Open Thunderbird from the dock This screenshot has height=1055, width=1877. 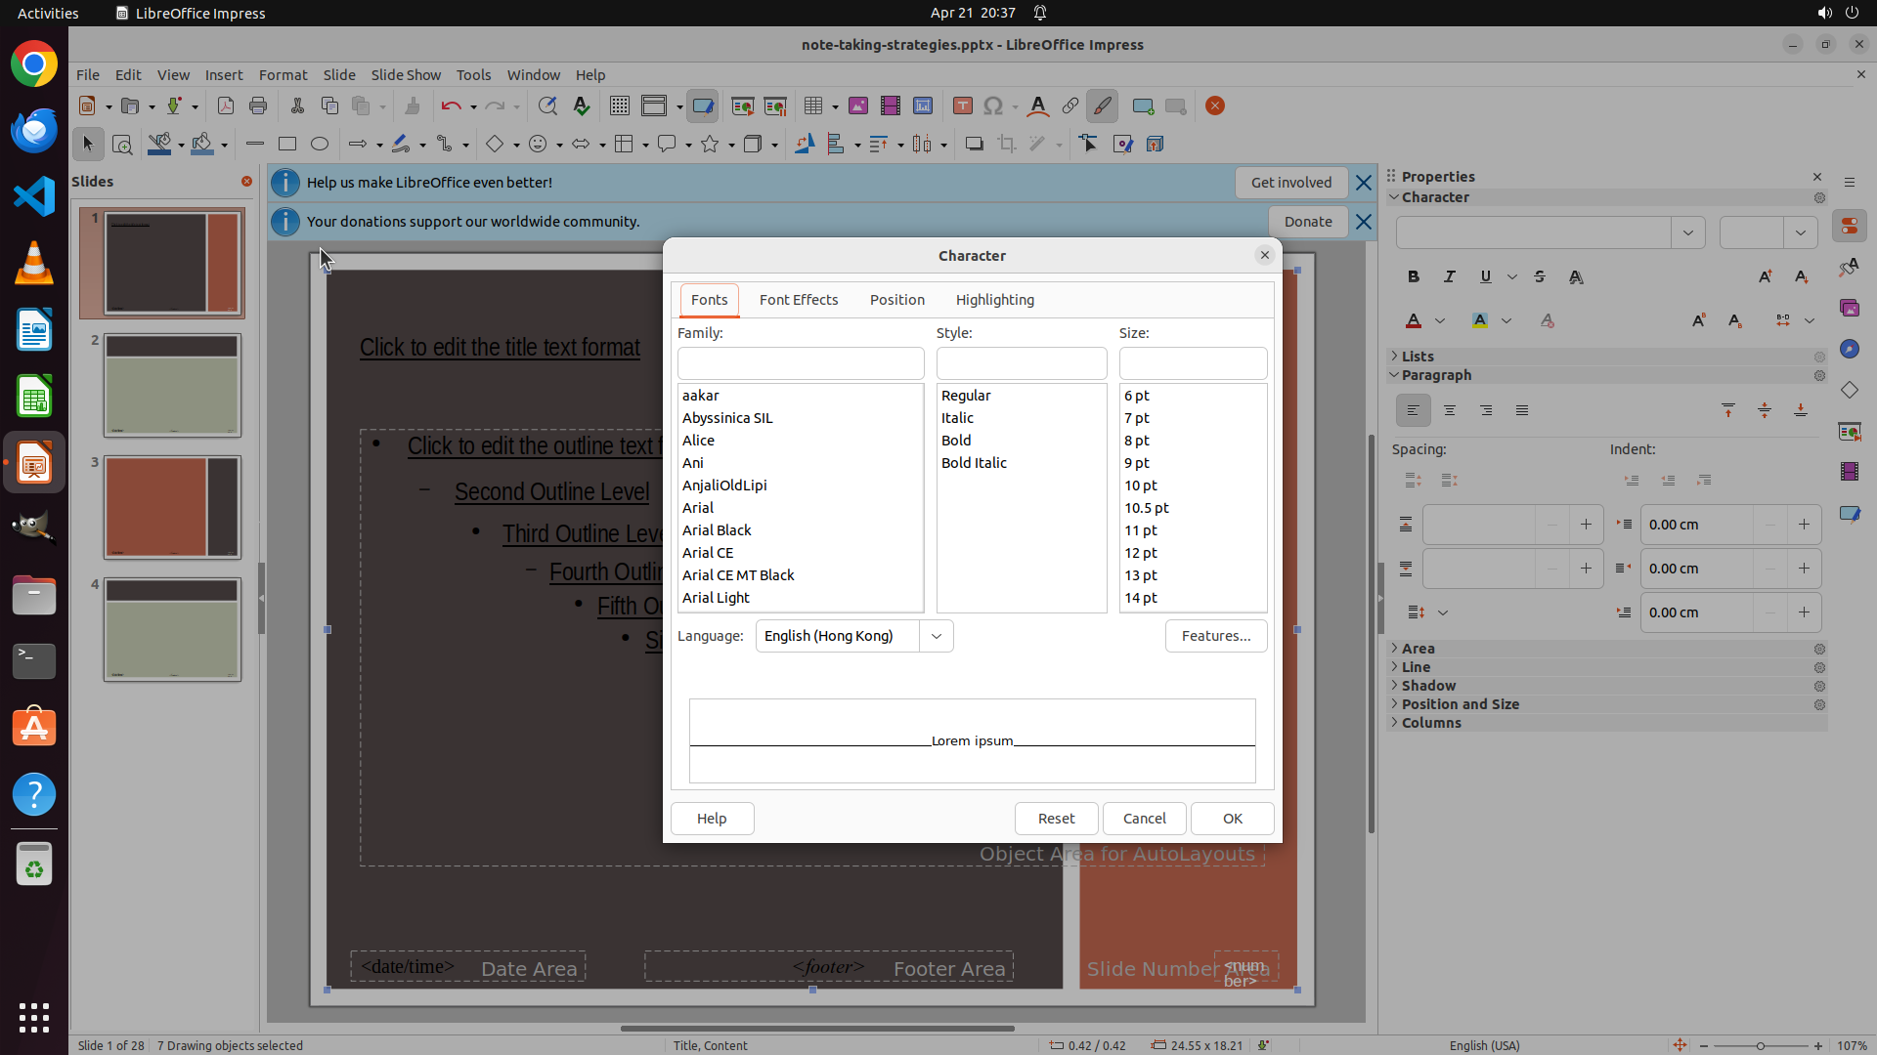tap(34, 130)
